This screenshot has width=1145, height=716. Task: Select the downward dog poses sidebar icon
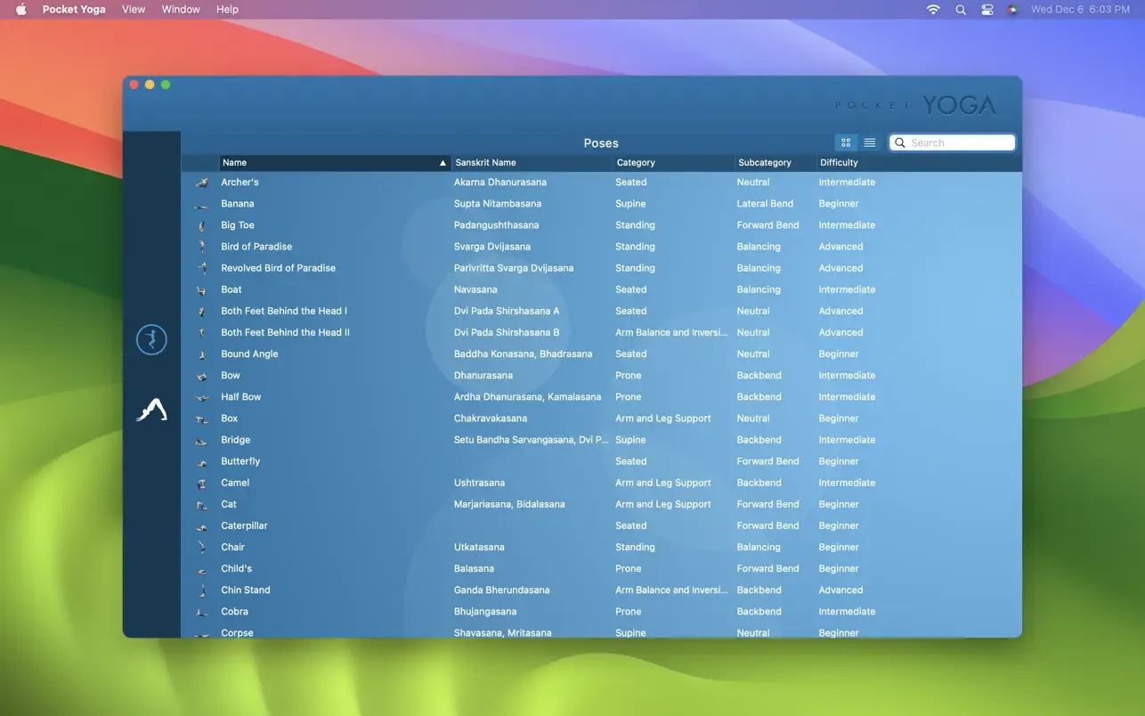[151, 410]
